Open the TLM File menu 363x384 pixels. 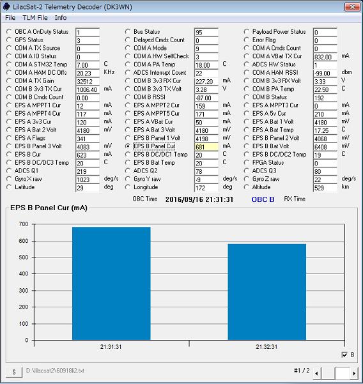(x=35, y=18)
